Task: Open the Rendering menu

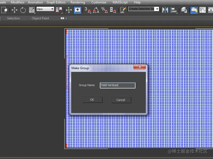Action: pos(78,2)
